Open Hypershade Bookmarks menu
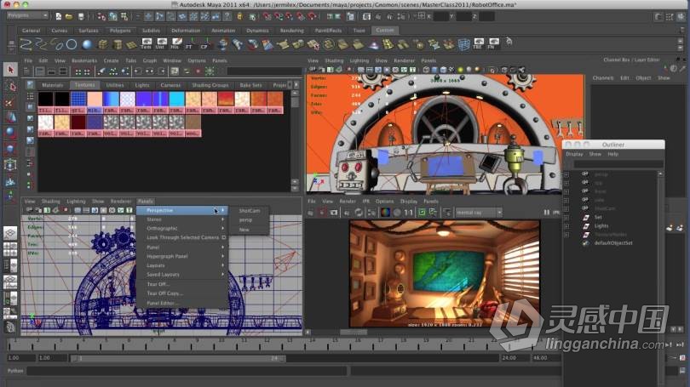 (x=84, y=60)
